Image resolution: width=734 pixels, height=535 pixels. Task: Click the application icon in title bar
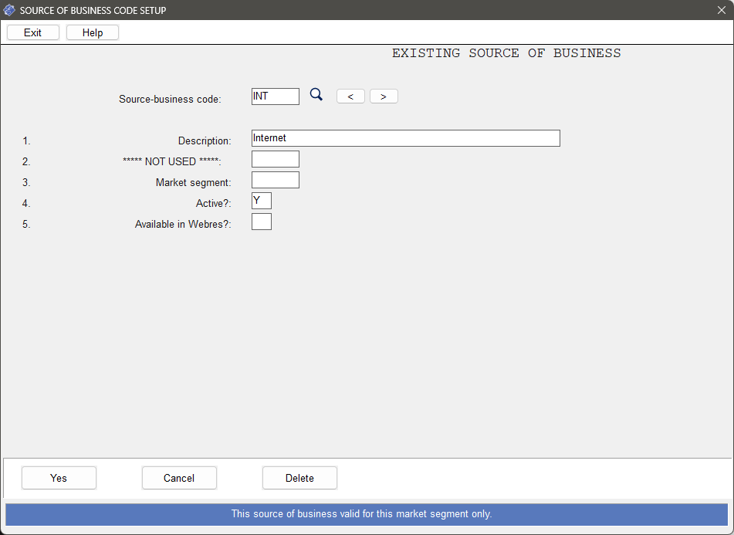click(9, 10)
